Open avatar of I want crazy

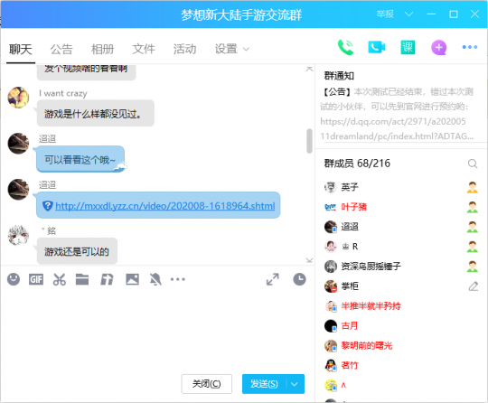point(18,98)
